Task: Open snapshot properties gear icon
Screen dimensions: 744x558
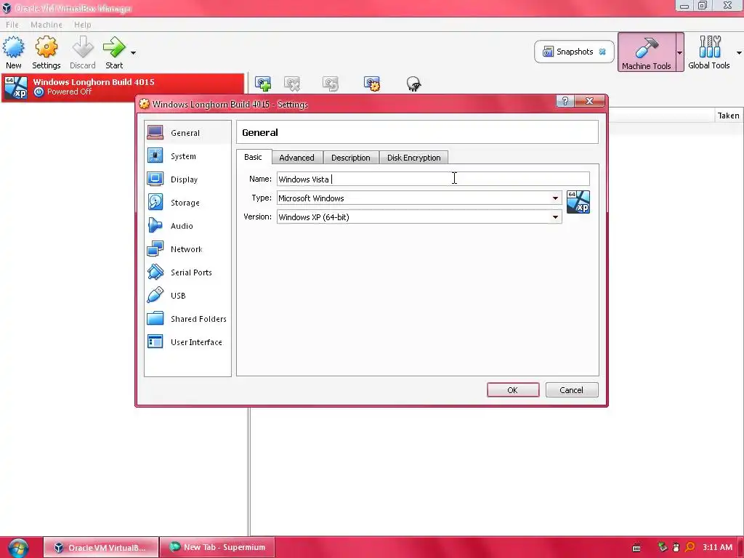Action: point(371,84)
